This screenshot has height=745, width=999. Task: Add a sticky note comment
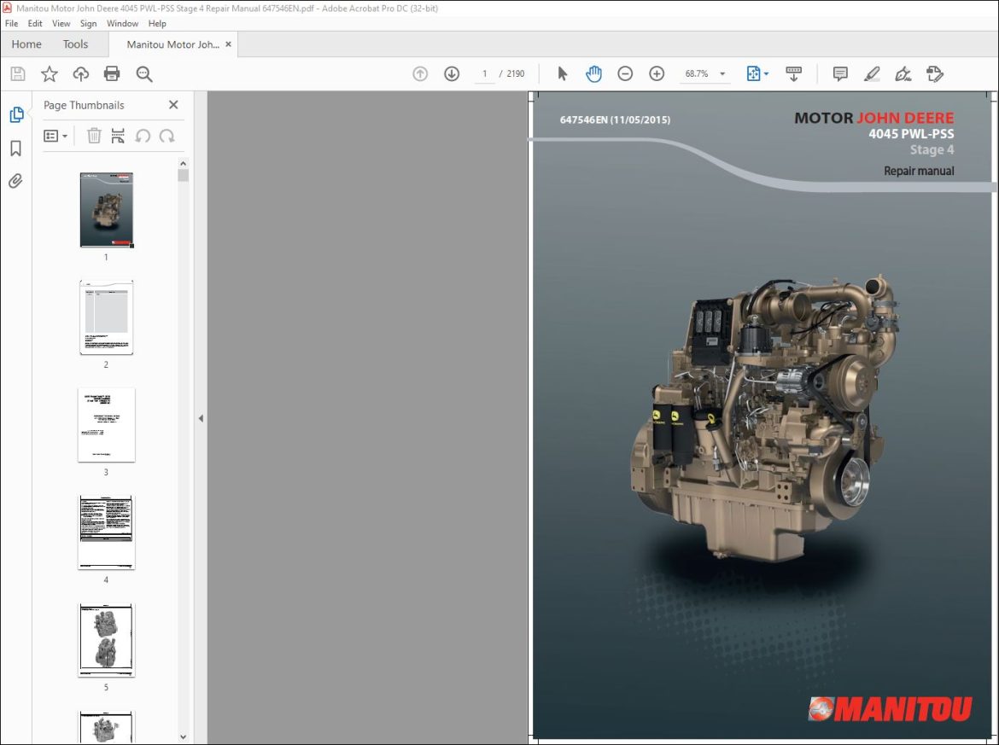tap(840, 74)
